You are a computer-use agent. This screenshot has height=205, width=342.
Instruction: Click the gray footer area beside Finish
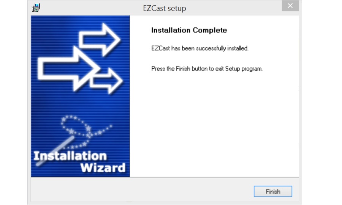pos(142,189)
